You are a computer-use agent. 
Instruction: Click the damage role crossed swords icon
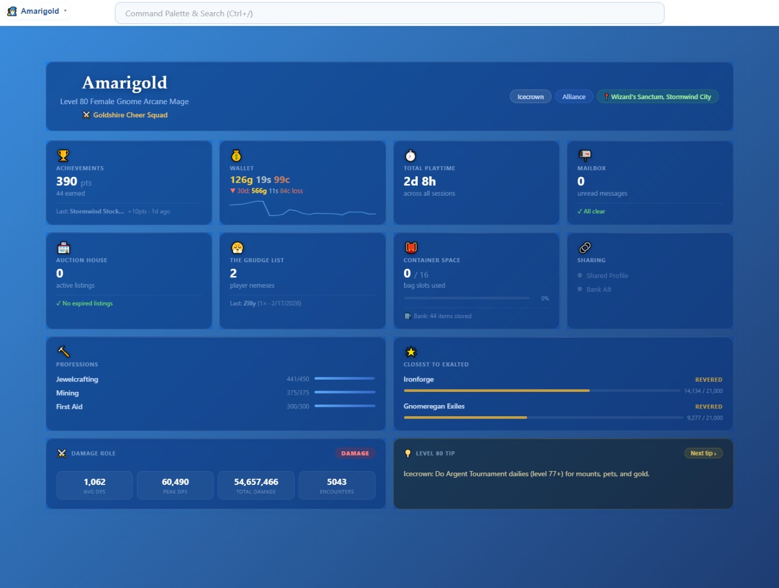pyautogui.click(x=62, y=453)
